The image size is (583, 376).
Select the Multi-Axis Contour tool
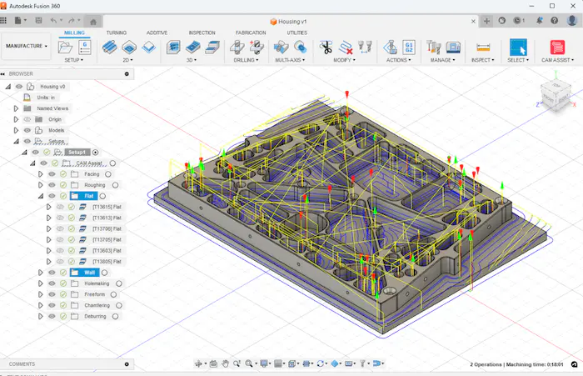[301, 48]
